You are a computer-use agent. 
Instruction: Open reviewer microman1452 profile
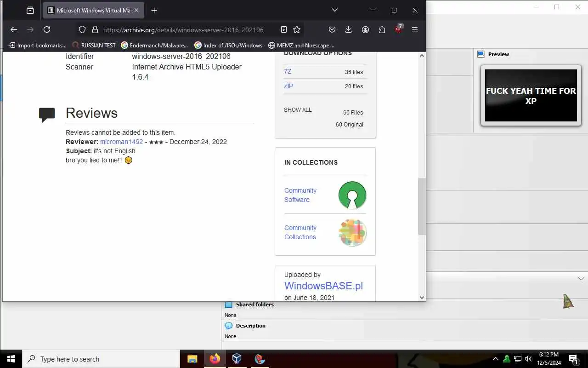click(121, 142)
